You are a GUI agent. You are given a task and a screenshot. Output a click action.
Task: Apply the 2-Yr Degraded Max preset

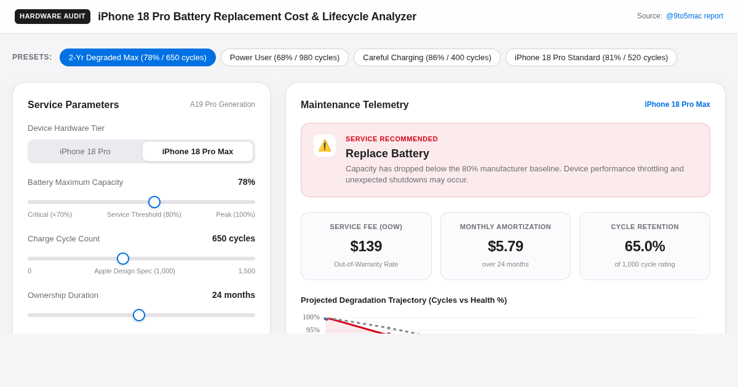pyautogui.click(x=138, y=57)
